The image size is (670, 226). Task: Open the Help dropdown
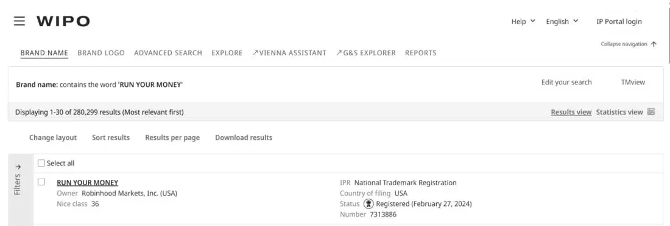coord(523,21)
